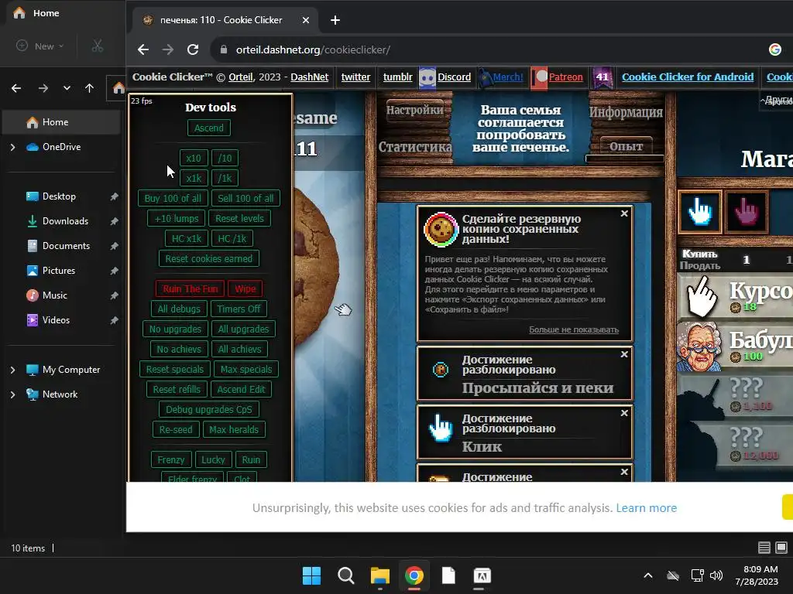793x594 pixels.
Task: Open a new browser tab
Action: point(335,20)
